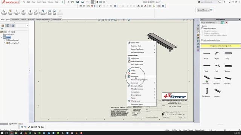Select the Section View tool
241x135 pixels.
click(30, 12)
